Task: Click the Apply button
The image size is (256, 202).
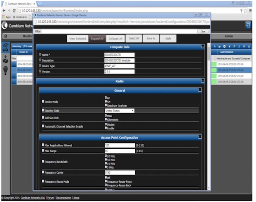Action: pyautogui.click(x=168, y=39)
